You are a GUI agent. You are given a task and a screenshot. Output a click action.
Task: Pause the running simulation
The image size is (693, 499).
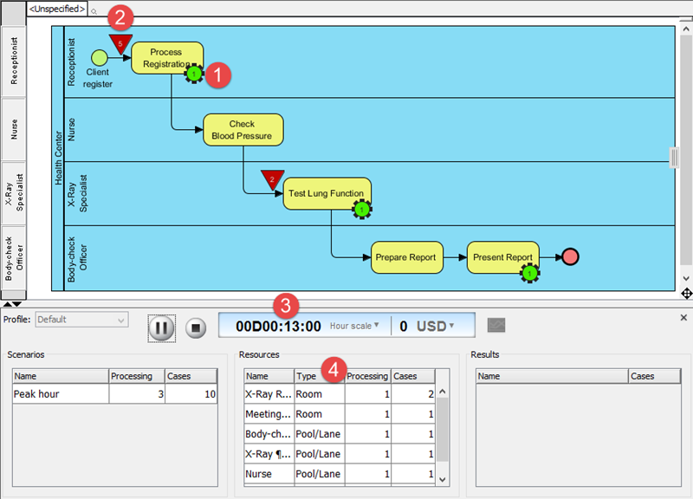pyautogui.click(x=162, y=328)
